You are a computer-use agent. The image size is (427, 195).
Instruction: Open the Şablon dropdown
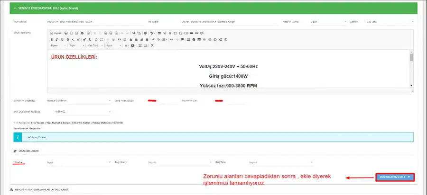[390, 21]
